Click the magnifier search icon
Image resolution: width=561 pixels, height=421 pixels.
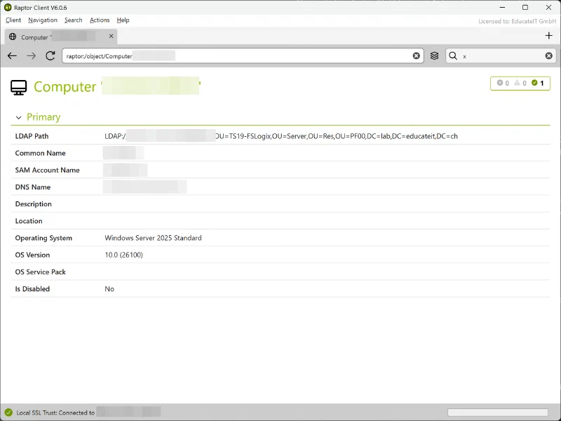[x=453, y=56]
